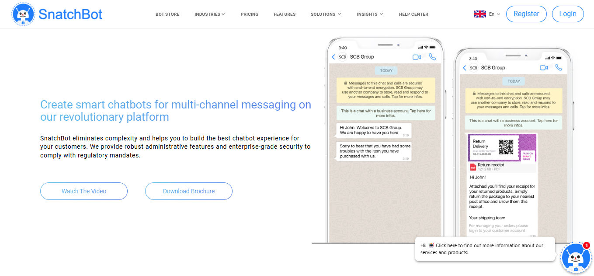Click the encryption notice on left phone

point(386,90)
